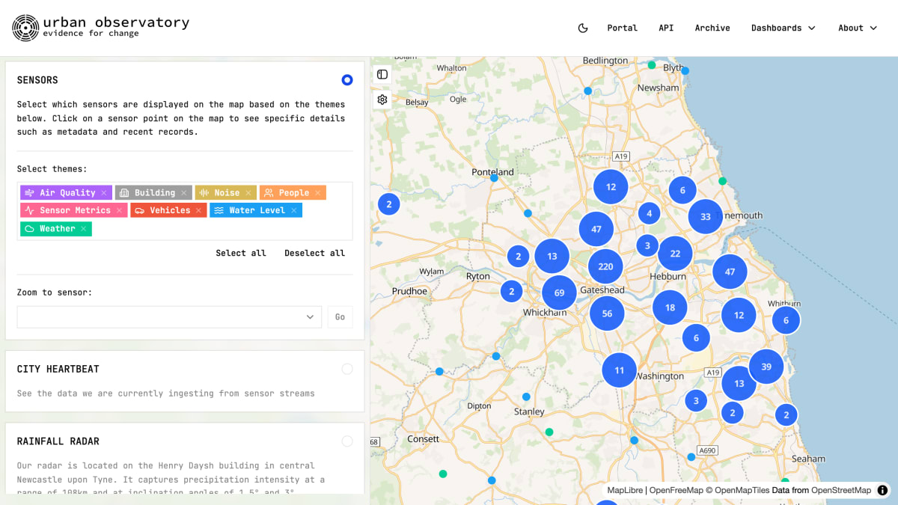Click Select all themes
Image resolution: width=898 pixels, height=505 pixels.
point(241,253)
